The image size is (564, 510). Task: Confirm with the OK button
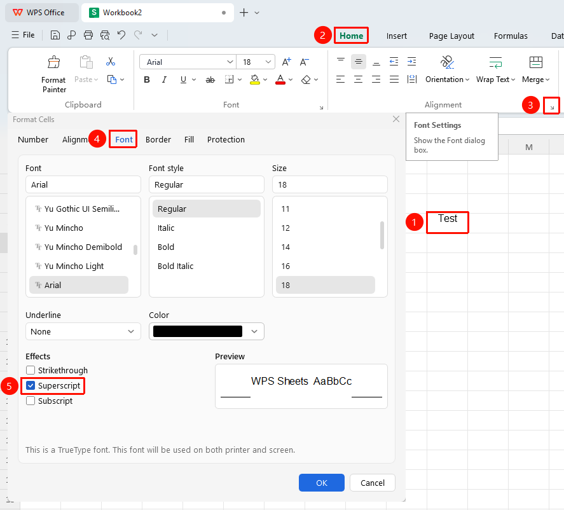tap(322, 483)
